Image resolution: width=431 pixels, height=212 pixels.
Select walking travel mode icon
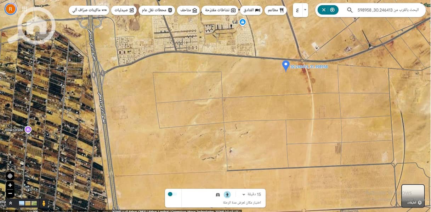pyautogui.click(x=227, y=195)
